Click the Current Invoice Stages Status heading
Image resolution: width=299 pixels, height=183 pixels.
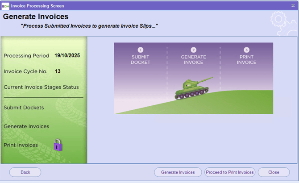(x=41, y=87)
